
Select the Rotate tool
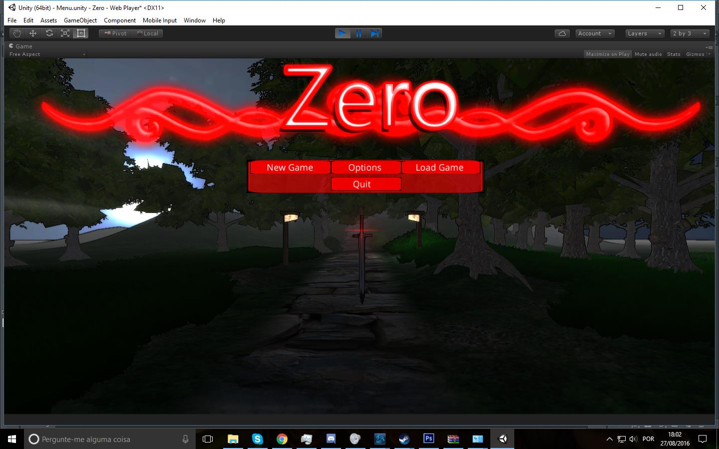click(49, 33)
